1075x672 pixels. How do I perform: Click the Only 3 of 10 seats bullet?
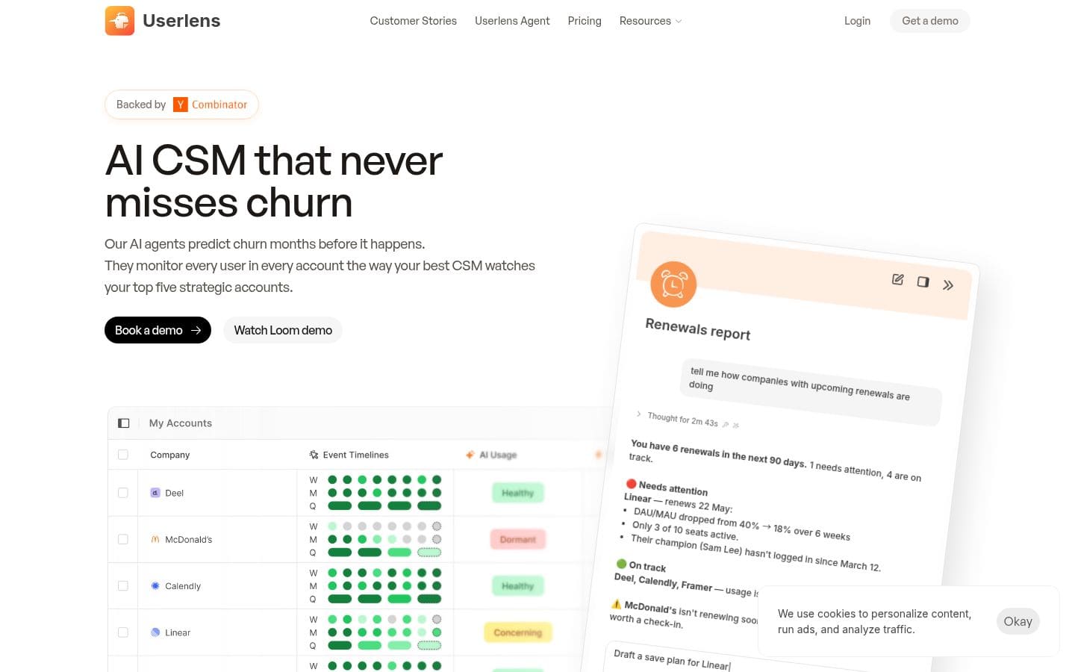point(685,530)
